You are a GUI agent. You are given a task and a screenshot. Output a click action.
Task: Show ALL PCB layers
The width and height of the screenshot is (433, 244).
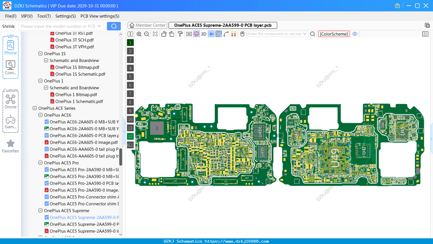[130, 145]
